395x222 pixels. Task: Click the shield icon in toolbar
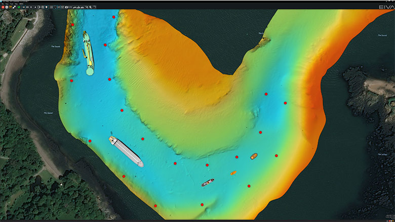[47, 7]
